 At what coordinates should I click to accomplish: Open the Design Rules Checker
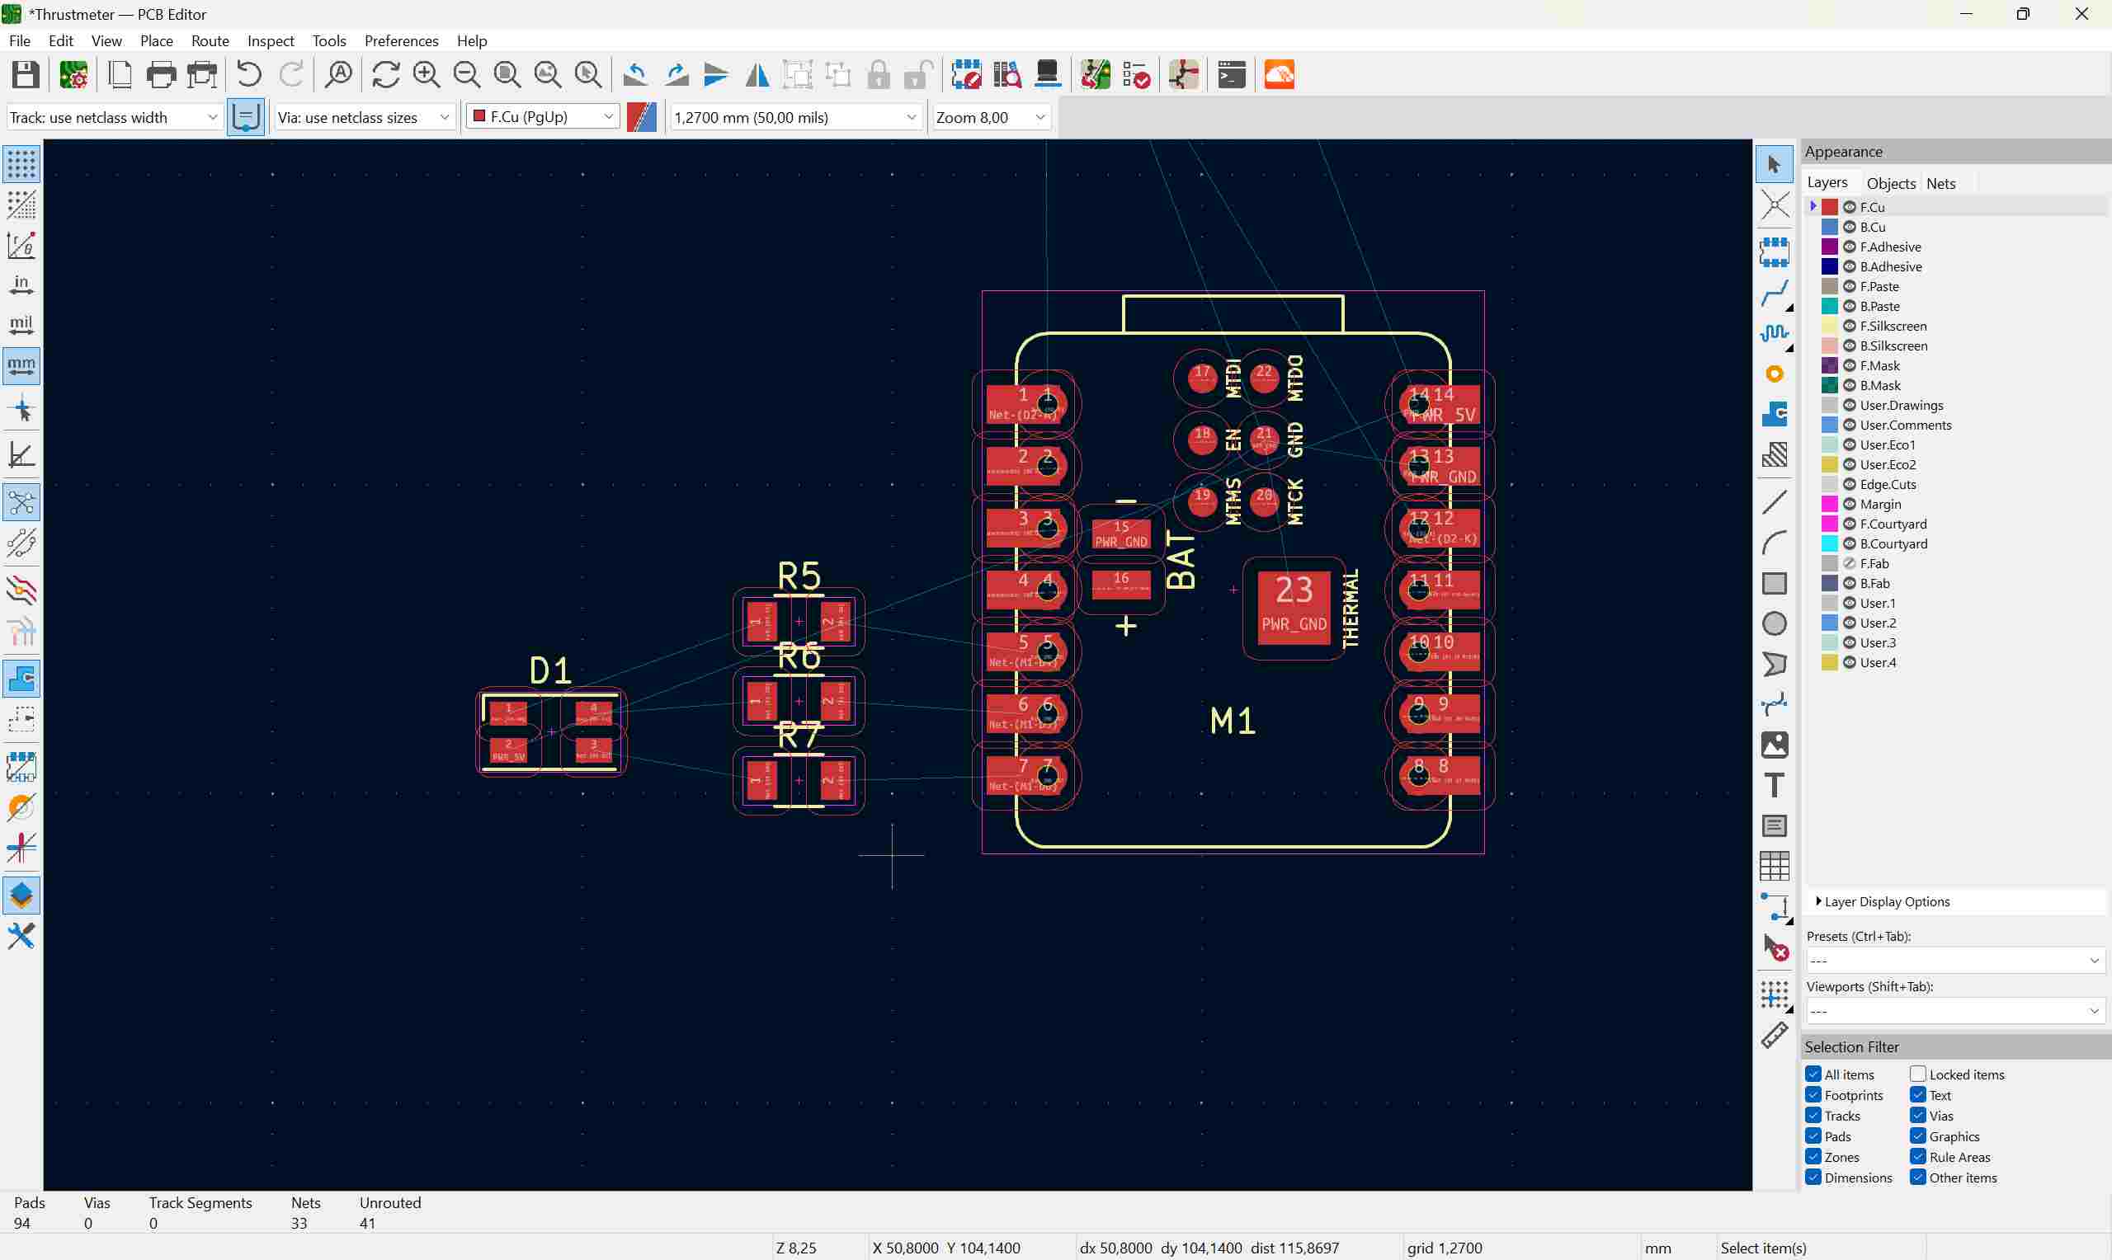tap(1136, 75)
